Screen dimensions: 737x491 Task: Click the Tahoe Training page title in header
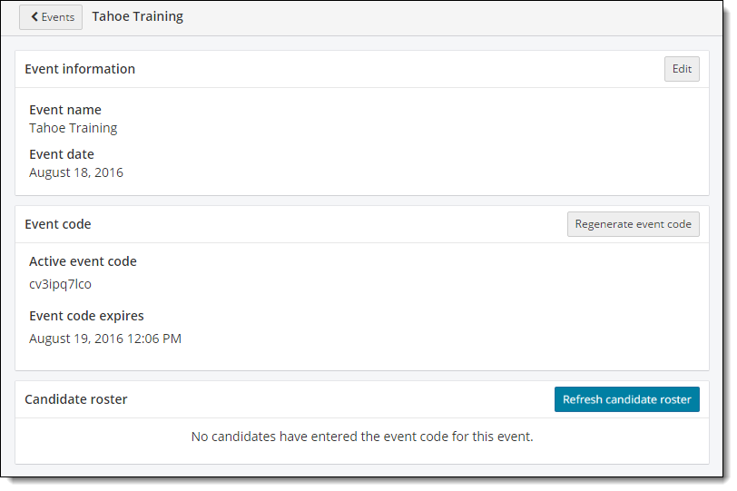point(137,16)
